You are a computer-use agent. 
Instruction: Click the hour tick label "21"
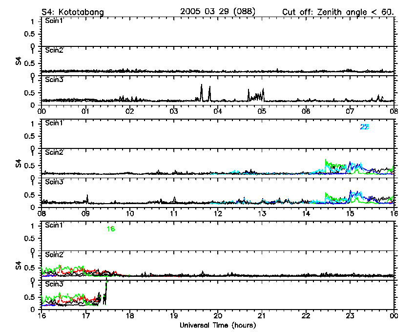pyautogui.click(x=262, y=316)
